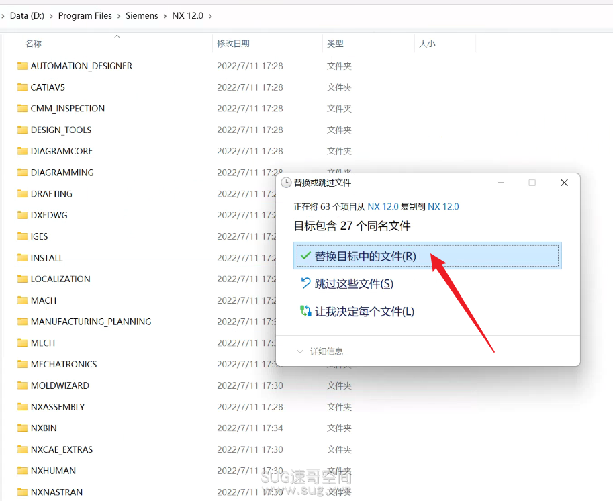Click the NXBIN date 2022/7/11 17:34
The width and height of the screenshot is (613, 501).
coord(250,428)
